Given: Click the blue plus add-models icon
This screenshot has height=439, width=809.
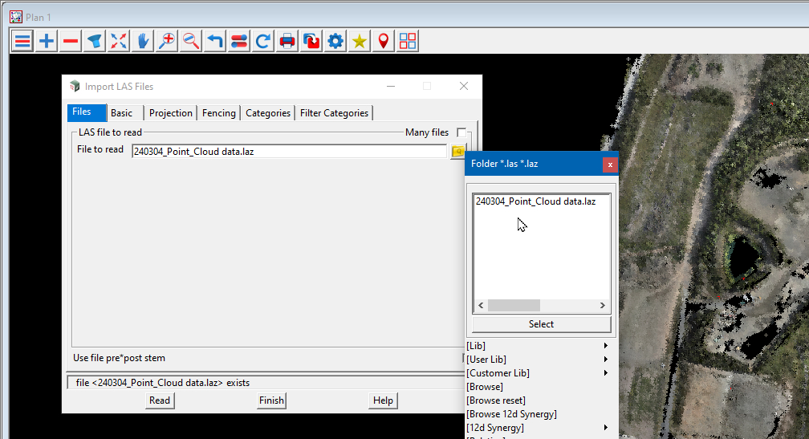Looking at the screenshot, I should [x=47, y=41].
